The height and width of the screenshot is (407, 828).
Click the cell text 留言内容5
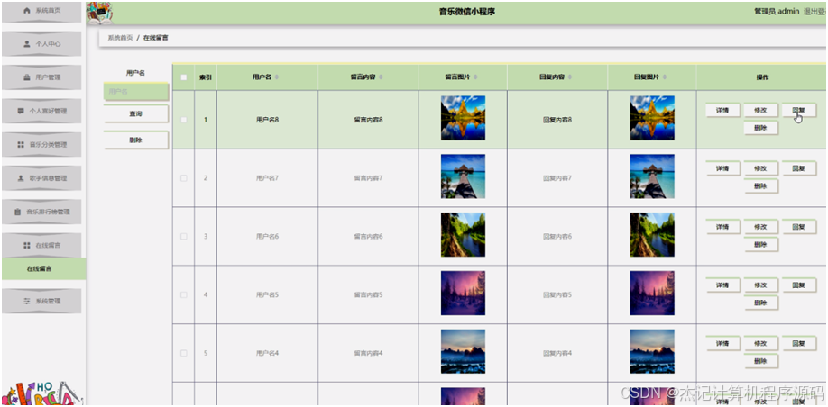tap(368, 294)
